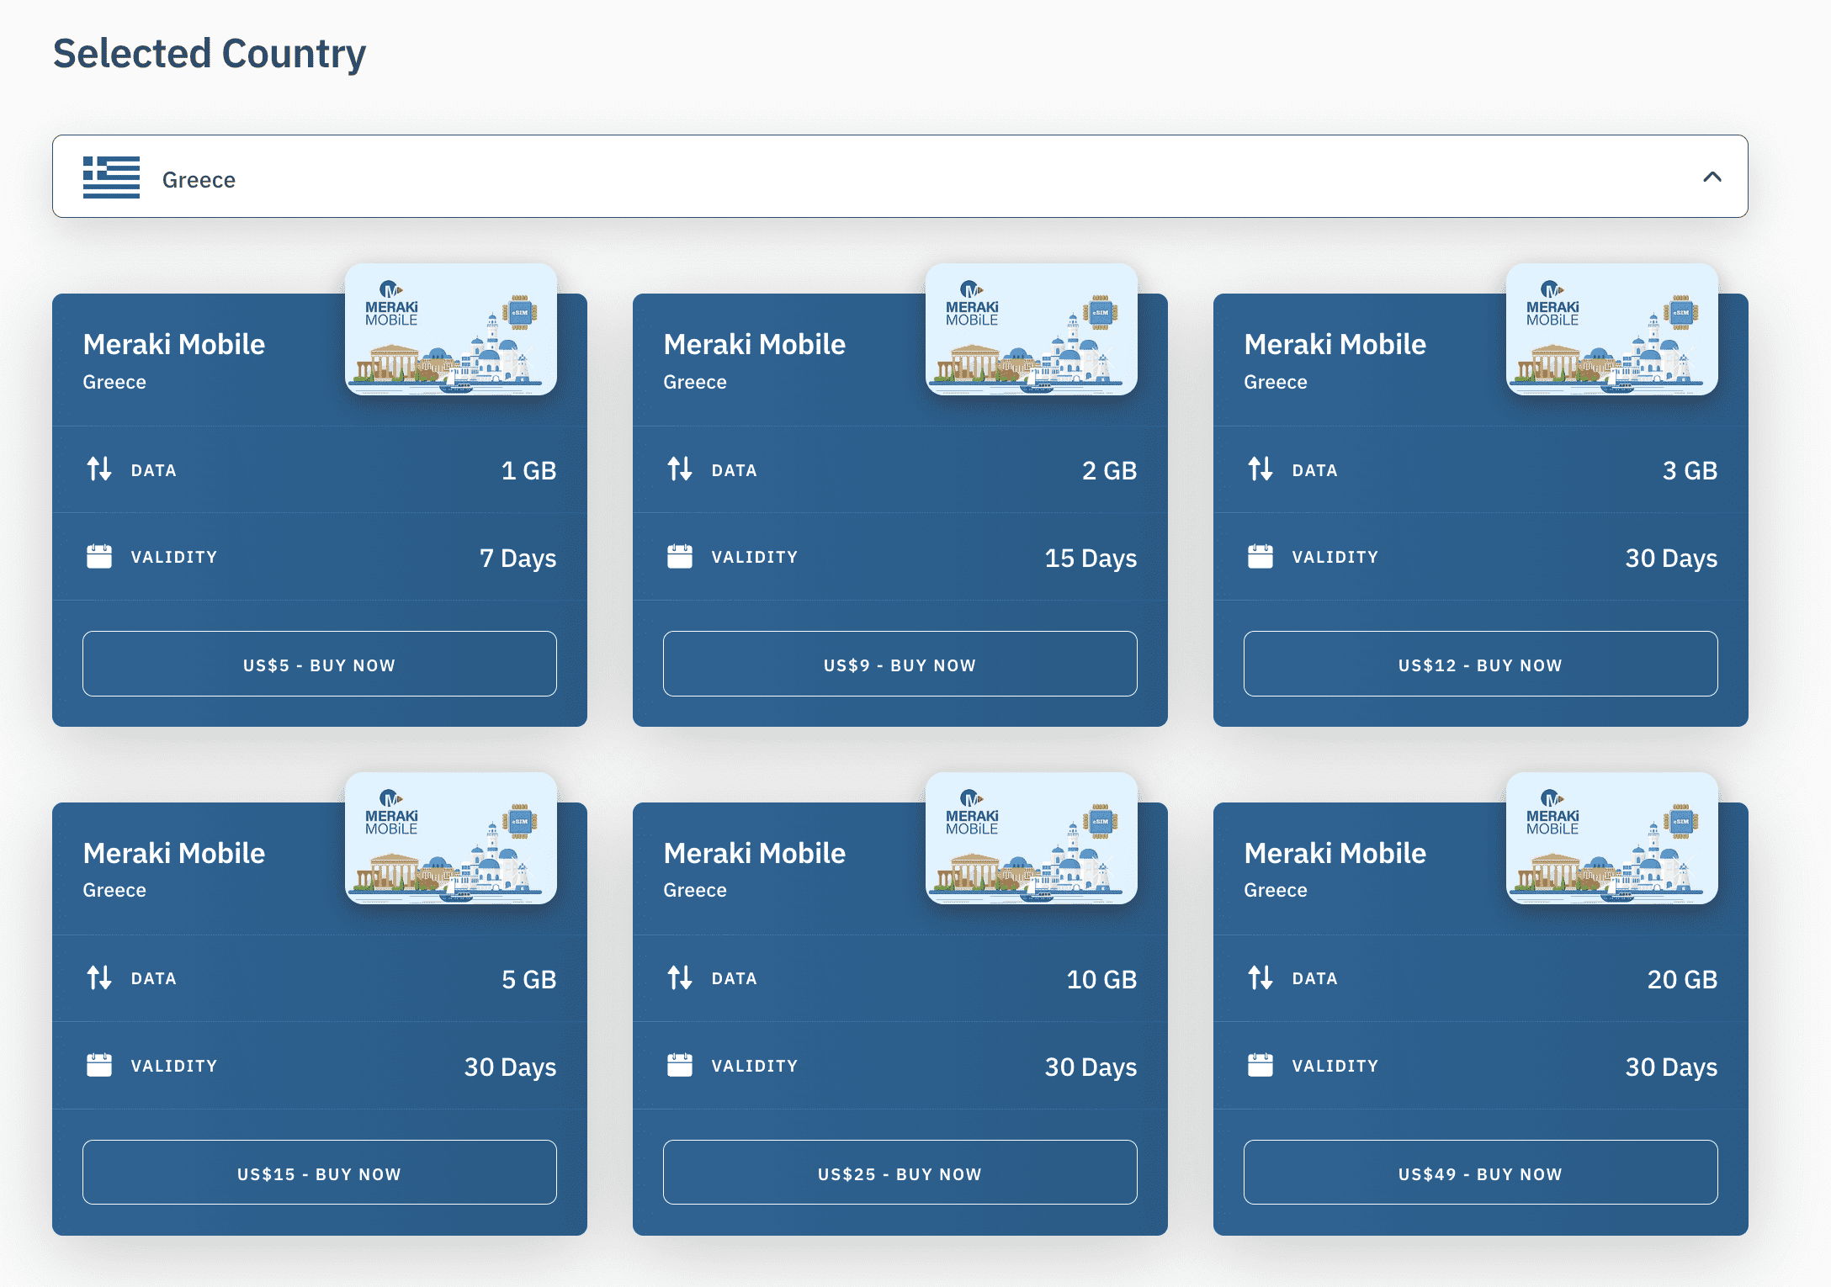The height and width of the screenshot is (1287, 1831).
Task: Click the data arrows icon on 3 GB plan
Action: click(1260, 469)
